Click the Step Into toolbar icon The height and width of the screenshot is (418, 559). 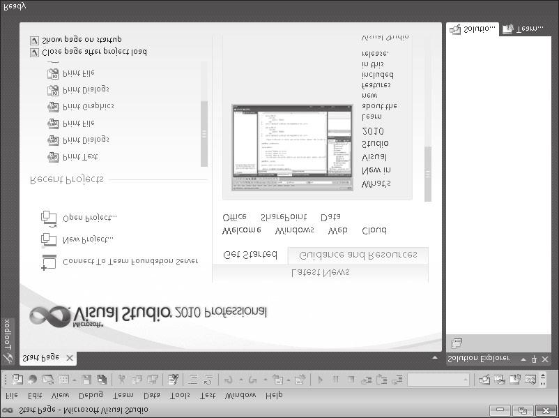tap(367, 380)
